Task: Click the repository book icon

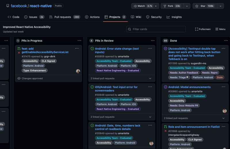Action: pyautogui.click(x=8, y=6)
